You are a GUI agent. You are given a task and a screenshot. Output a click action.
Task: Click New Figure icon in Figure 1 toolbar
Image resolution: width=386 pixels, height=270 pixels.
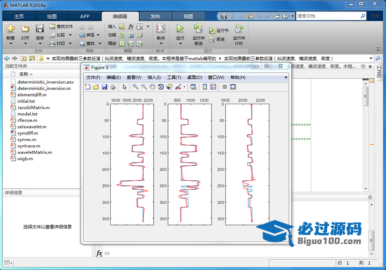[x=87, y=86]
